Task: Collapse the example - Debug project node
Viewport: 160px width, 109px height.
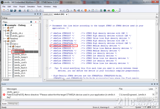Action: 3,25
